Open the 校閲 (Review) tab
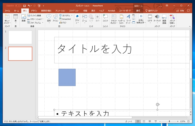Viewport: 195px width, 126px height. (x=85, y=11)
